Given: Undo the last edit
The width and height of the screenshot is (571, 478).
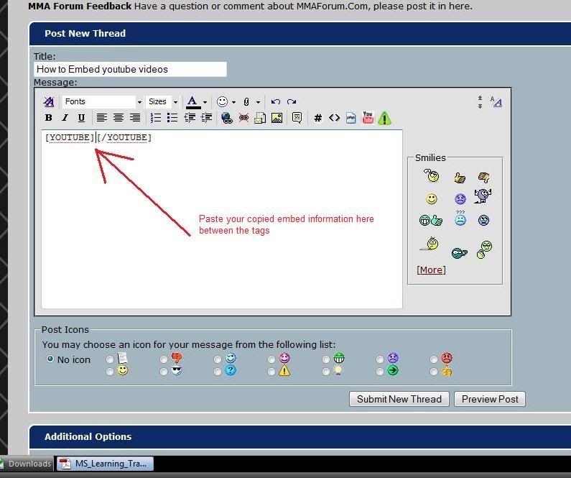Looking at the screenshot, I should (276, 101).
